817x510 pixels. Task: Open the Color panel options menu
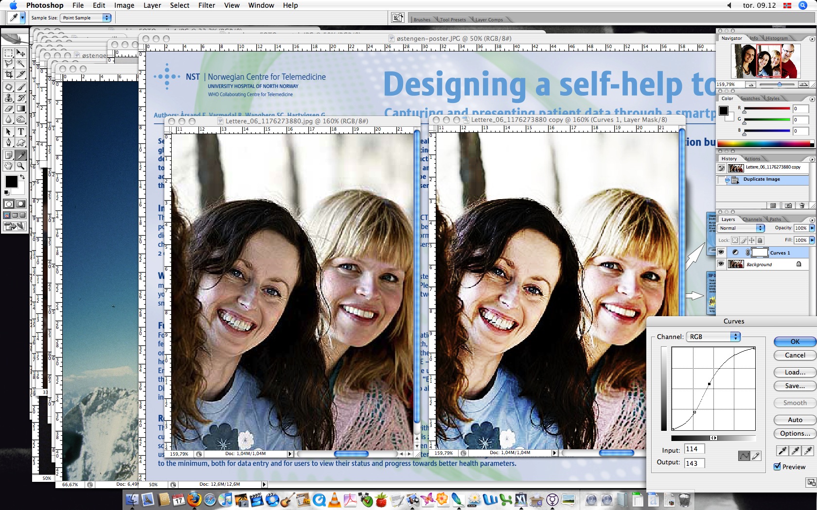812,99
